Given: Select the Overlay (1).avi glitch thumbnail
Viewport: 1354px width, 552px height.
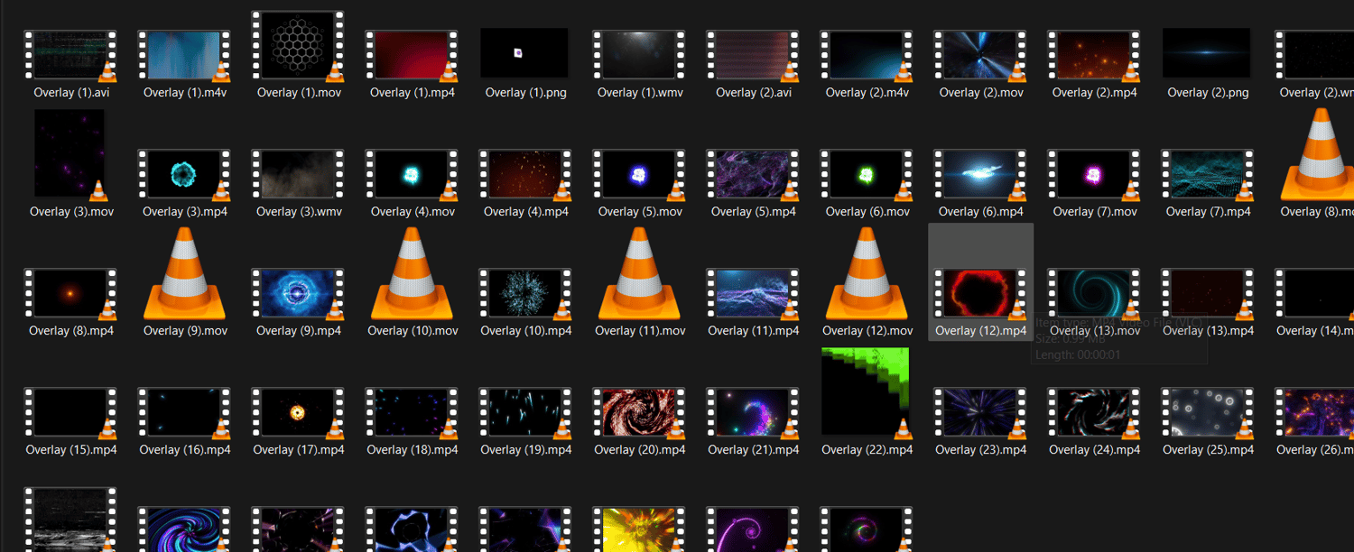Looking at the screenshot, I should (70, 56).
